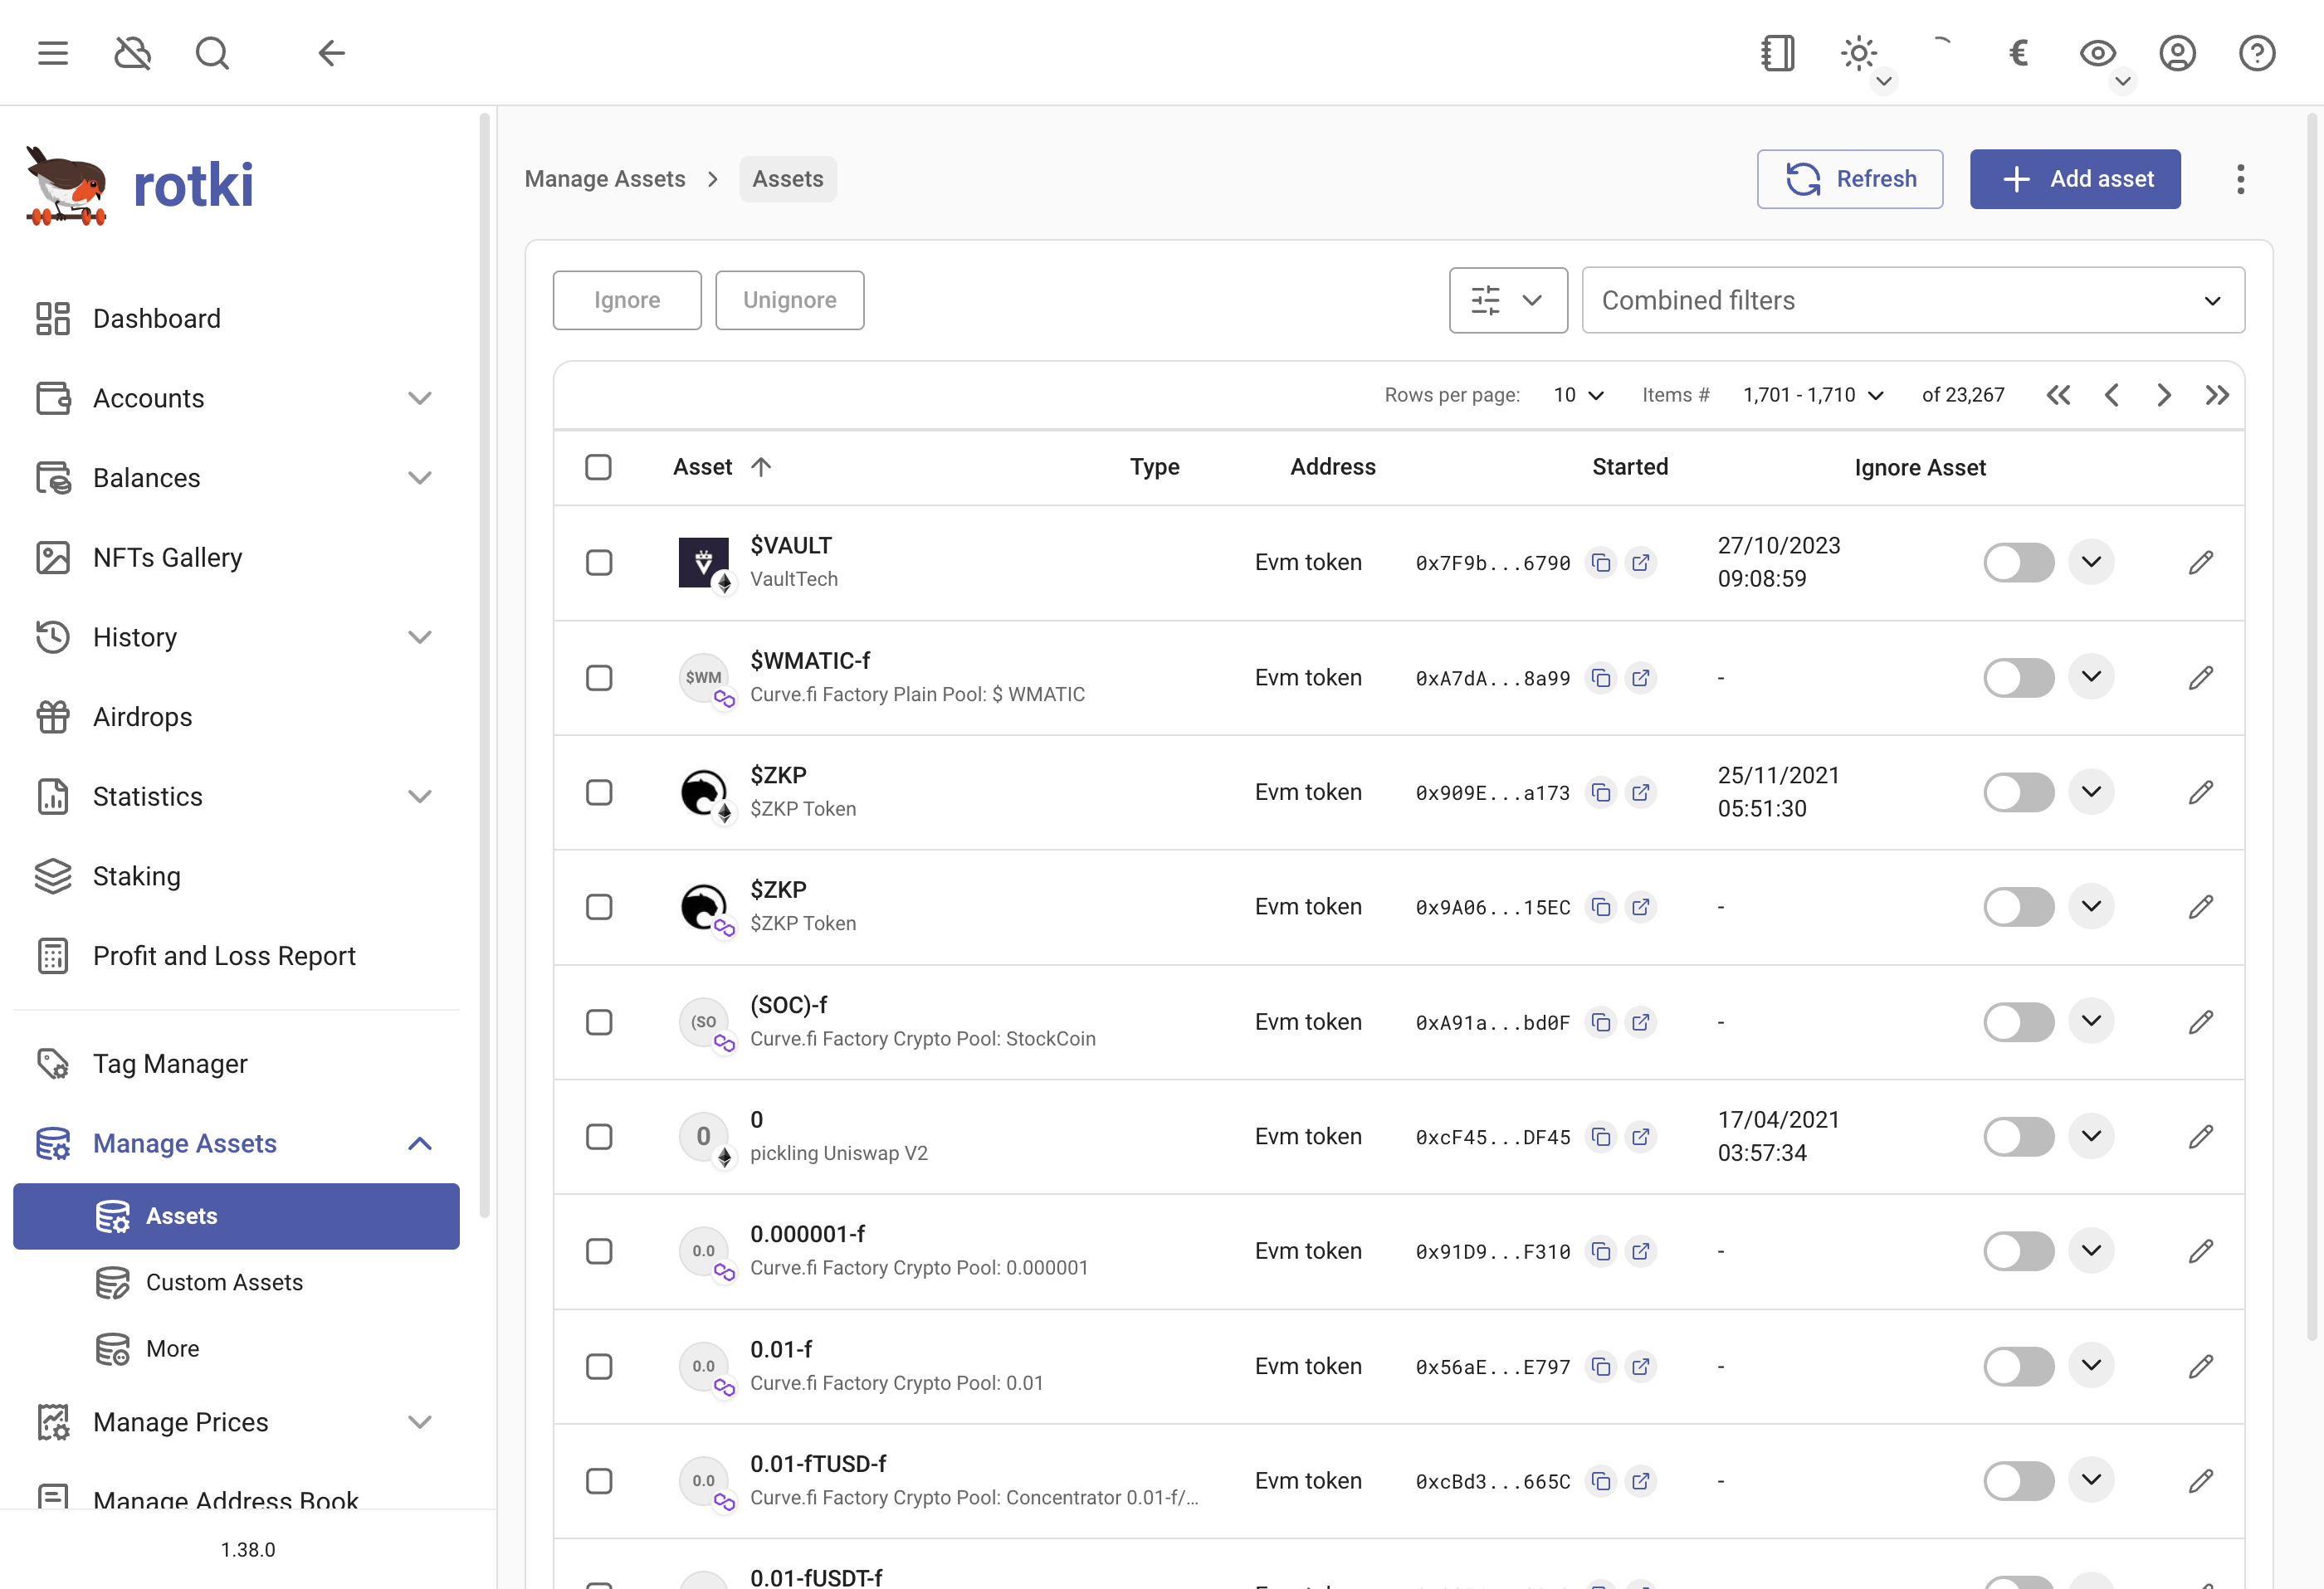
Task: Open Tag Manager page
Action: [x=236, y=1063]
